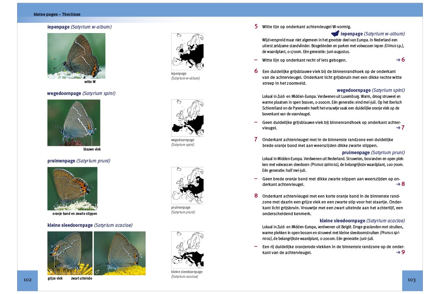
Task: Select the pruimenpage distribution map
Action: point(187,186)
